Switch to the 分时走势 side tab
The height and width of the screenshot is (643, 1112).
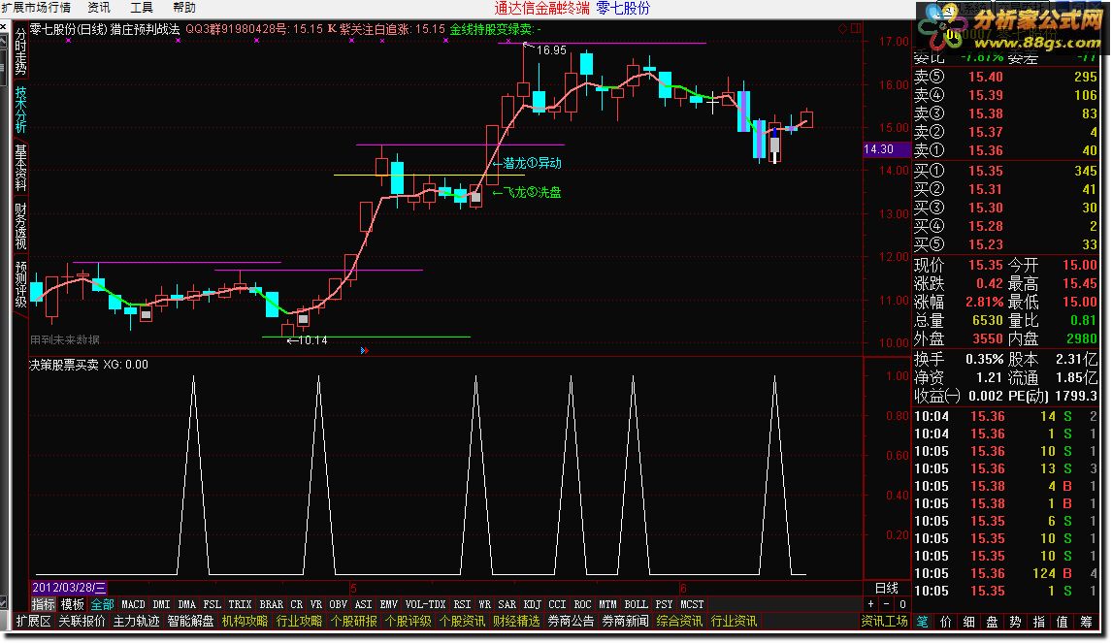(x=20, y=50)
